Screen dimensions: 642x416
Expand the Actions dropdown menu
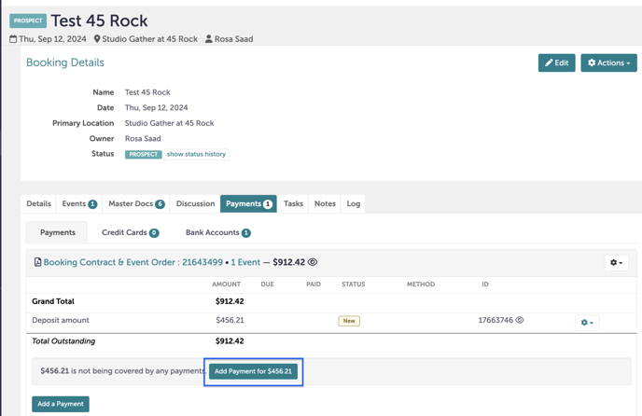point(608,63)
